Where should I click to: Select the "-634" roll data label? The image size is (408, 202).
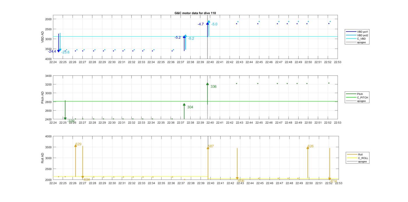point(87,180)
